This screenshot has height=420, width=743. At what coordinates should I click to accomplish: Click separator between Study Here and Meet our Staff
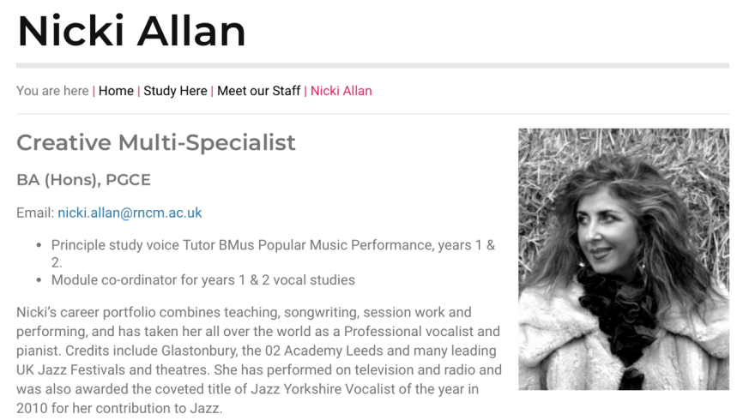(x=212, y=91)
